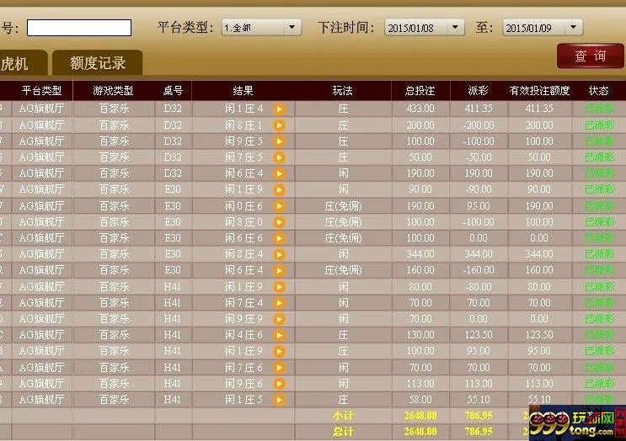Play replay for H41 result 闲7庄6
Image resolution: width=626 pixels, height=441 pixels.
280,368
